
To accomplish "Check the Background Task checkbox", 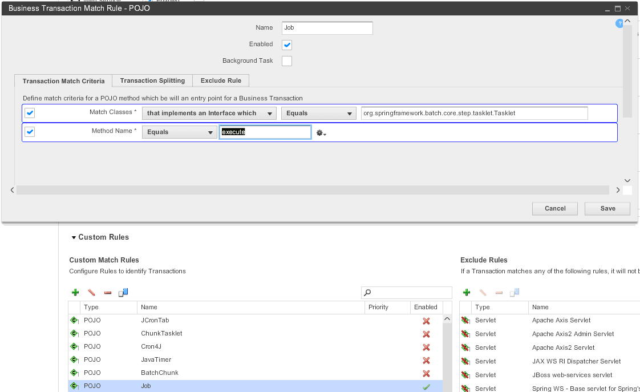I will pyautogui.click(x=287, y=61).
